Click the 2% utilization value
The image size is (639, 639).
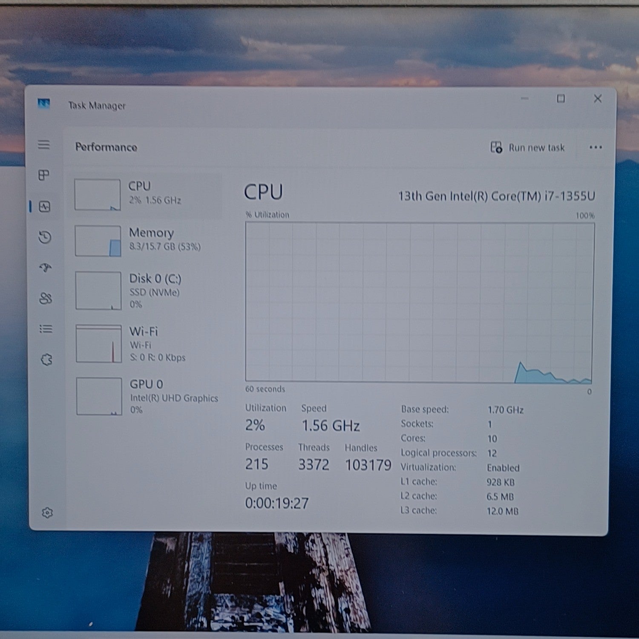[x=255, y=425]
